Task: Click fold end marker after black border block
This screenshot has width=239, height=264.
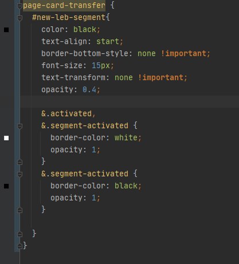Action: tap(19, 210)
